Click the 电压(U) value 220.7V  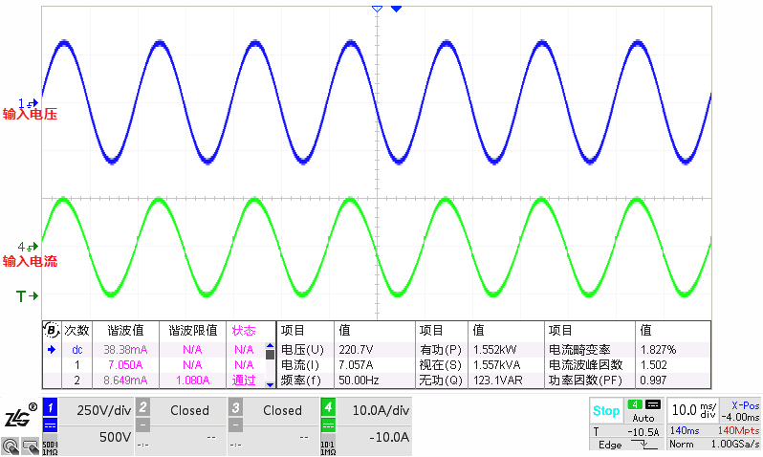[357, 349]
